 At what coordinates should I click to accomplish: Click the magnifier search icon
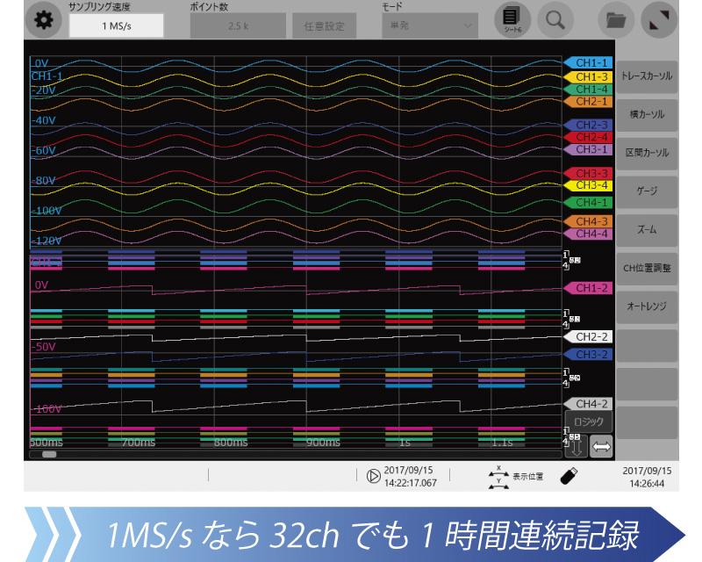tap(555, 19)
